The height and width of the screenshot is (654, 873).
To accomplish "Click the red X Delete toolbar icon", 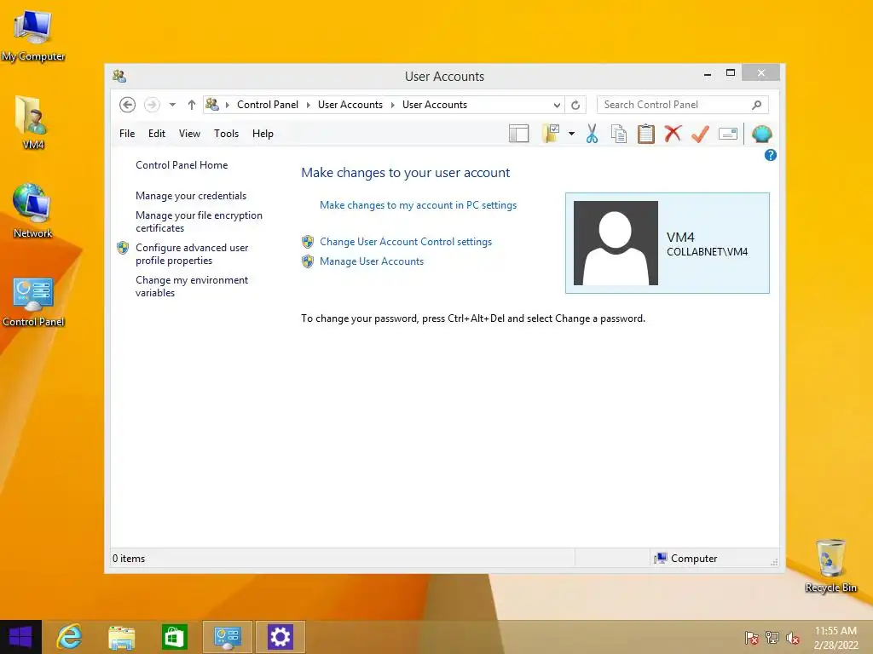I will (x=673, y=134).
